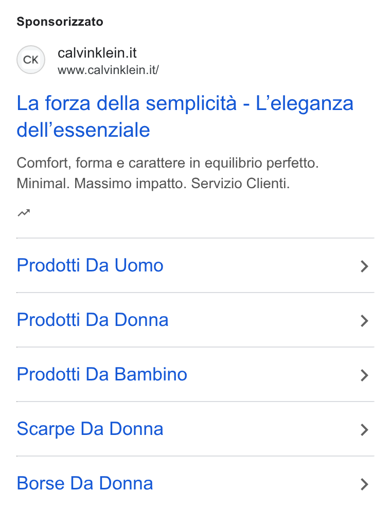Click the calvinklein.it site name
Image resolution: width=391 pixels, height=510 pixels.
pyautogui.click(x=97, y=52)
